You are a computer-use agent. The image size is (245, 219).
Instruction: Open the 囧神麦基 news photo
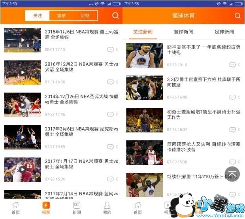point(145,55)
